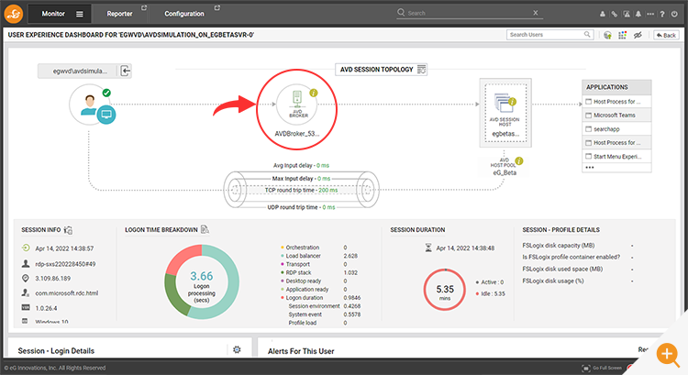
Task: Click the chain link icon in header
Action: 615,14
